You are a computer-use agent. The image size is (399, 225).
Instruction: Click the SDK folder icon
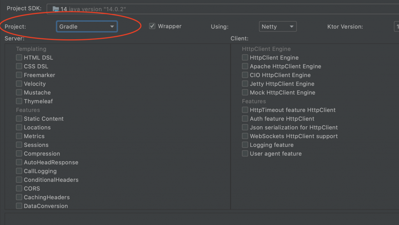pyautogui.click(x=56, y=9)
